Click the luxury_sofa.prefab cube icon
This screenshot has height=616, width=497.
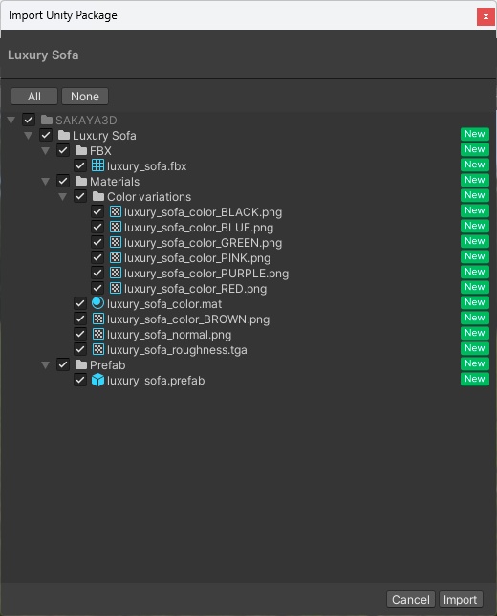click(97, 381)
